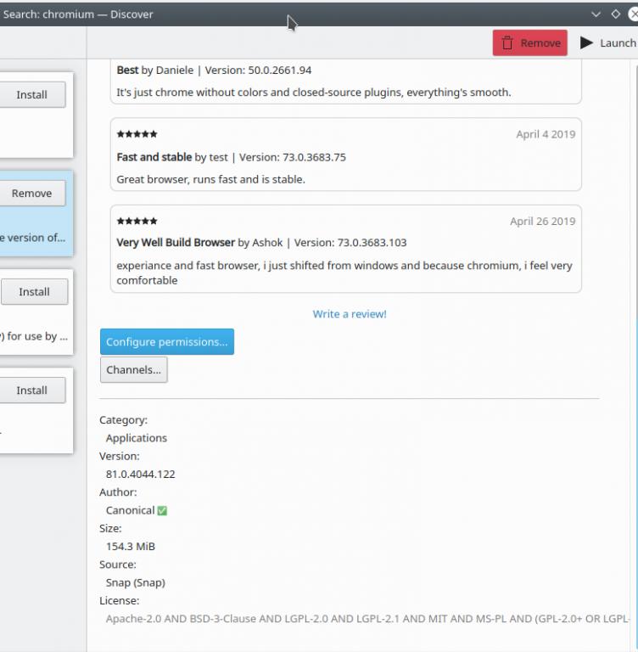The height and width of the screenshot is (652, 638).
Task: Click the Canonical verified checkmark badge
Action: point(163,510)
